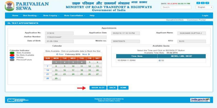The height and width of the screenshot is (108, 217).
Task: Click the DL TEST APPOINTMENTS header
Action: (23, 23)
